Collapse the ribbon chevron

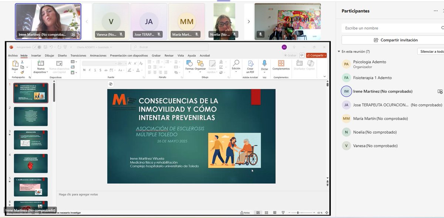[325, 76]
